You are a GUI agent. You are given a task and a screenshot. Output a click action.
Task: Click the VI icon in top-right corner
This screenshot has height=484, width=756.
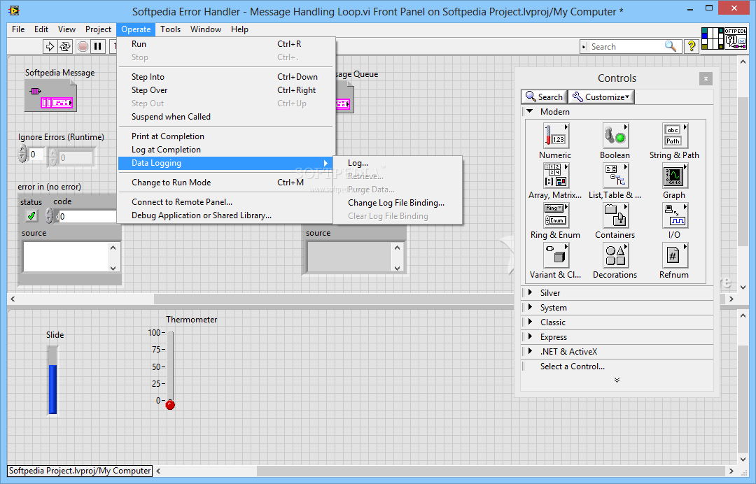(x=735, y=38)
